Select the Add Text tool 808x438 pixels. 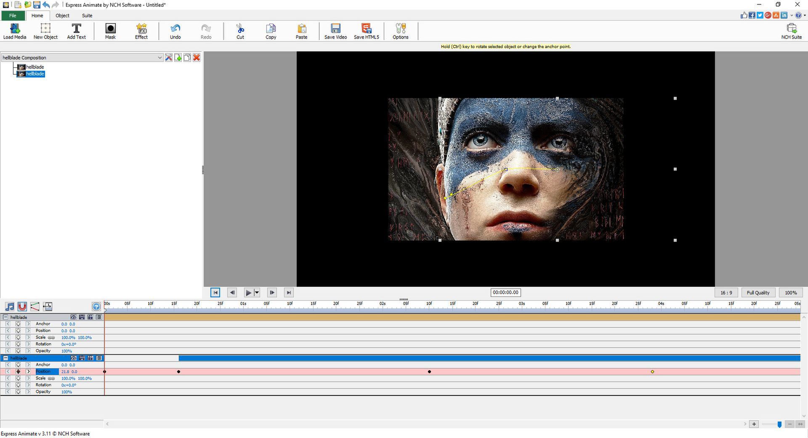coord(76,32)
